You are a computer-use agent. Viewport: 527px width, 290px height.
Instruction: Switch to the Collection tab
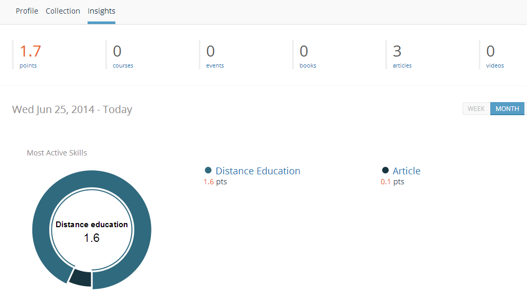click(x=63, y=11)
